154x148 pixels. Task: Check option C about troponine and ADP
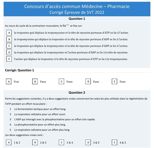click(9, 46)
